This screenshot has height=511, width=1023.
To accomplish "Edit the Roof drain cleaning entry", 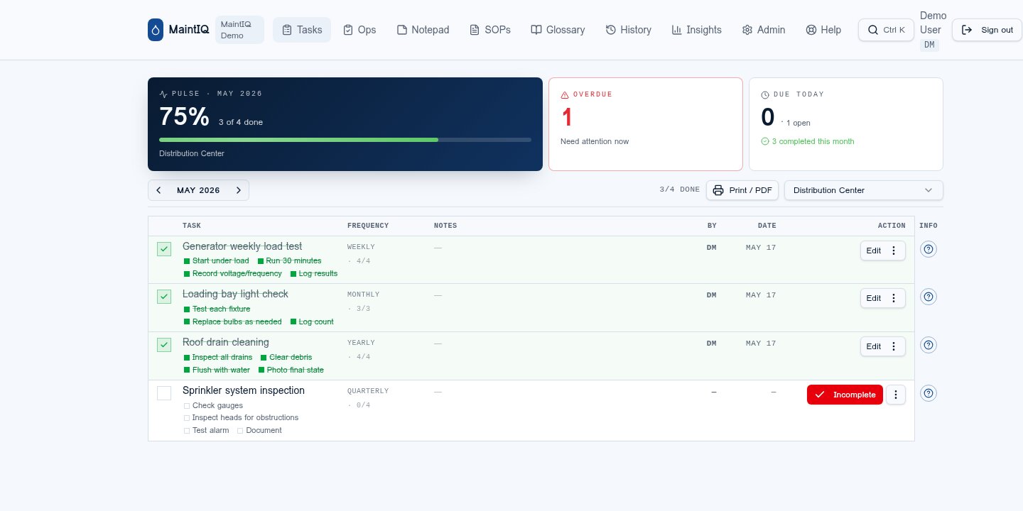I will click(873, 346).
